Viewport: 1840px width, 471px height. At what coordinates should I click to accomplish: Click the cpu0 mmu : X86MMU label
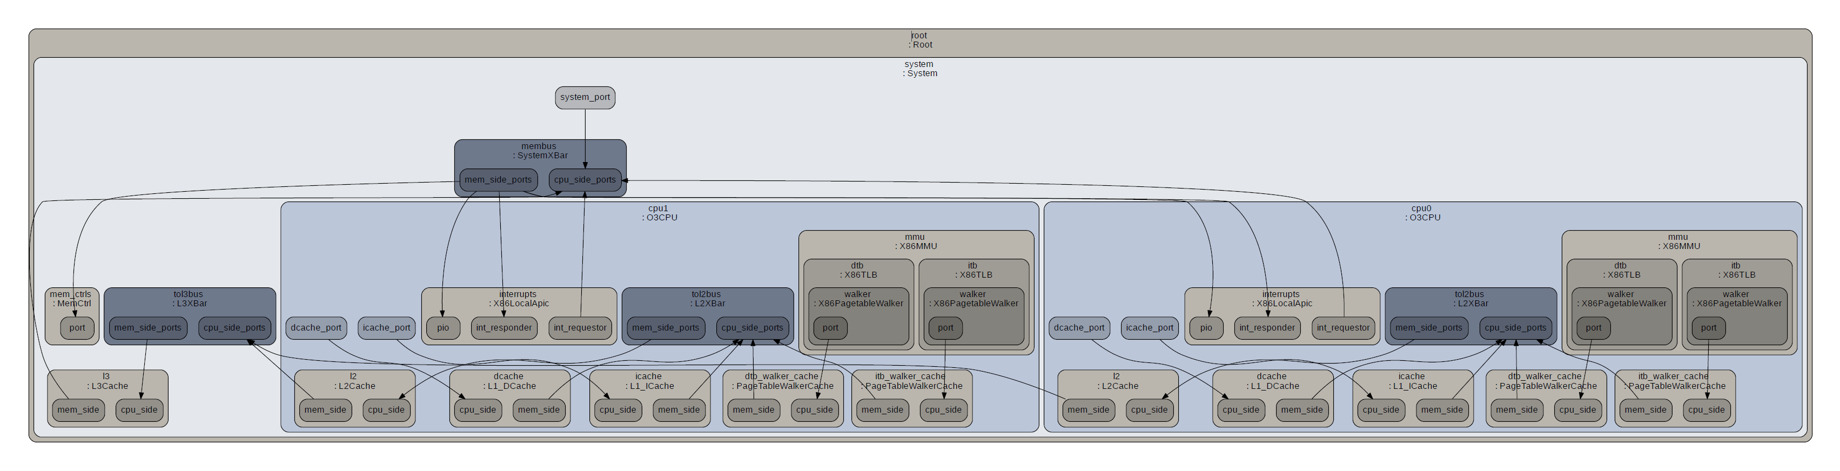(x=1678, y=241)
